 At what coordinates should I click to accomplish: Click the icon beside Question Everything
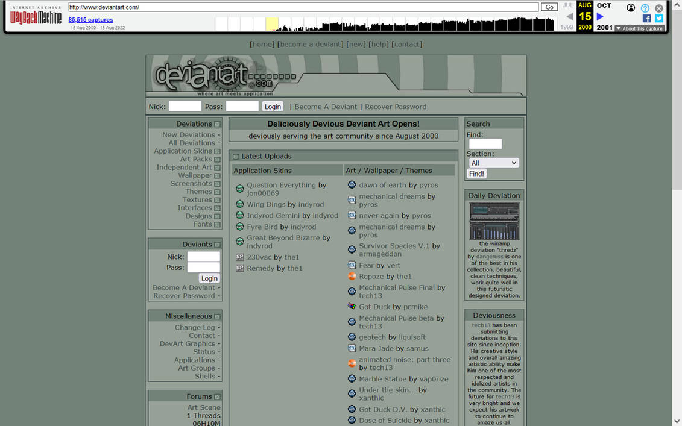point(239,189)
